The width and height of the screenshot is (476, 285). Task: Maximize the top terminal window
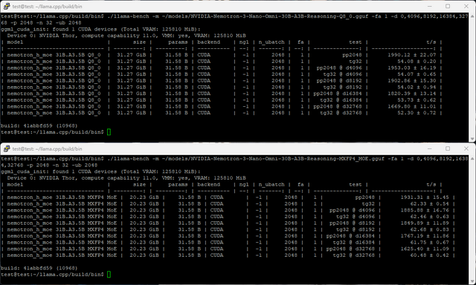tap(448, 6)
